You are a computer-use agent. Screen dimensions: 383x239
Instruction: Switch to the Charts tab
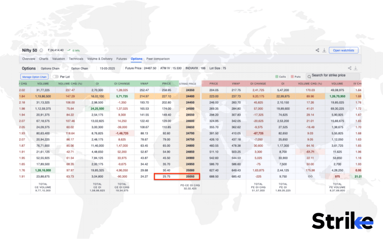click(43, 59)
